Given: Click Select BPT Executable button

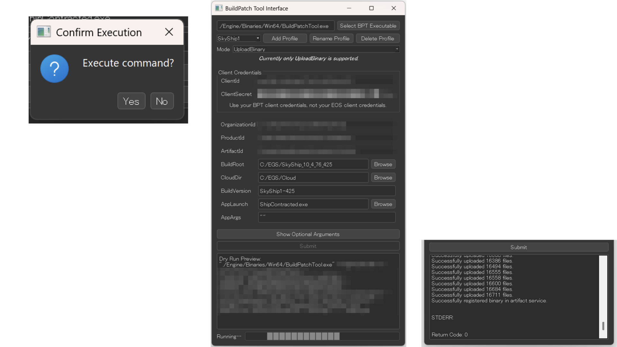Looking at the screenshot, I should (368, 26).
